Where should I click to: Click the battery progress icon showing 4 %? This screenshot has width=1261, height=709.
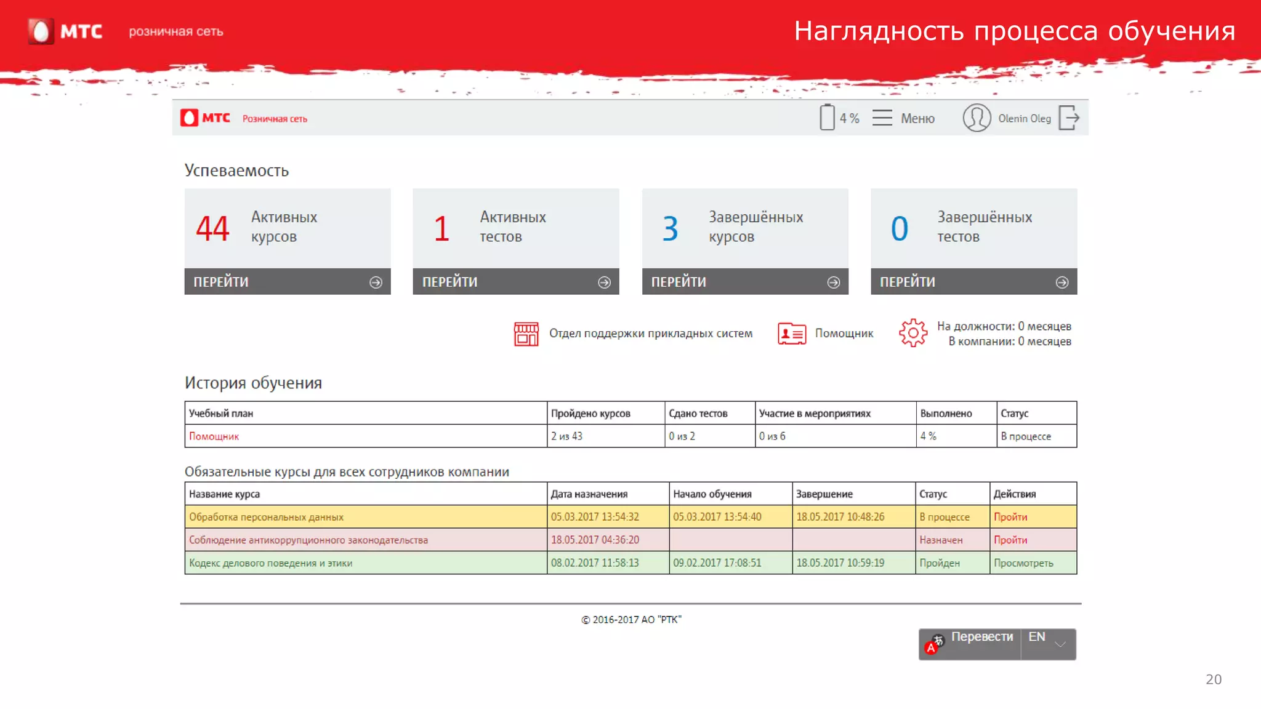[827, 117]
